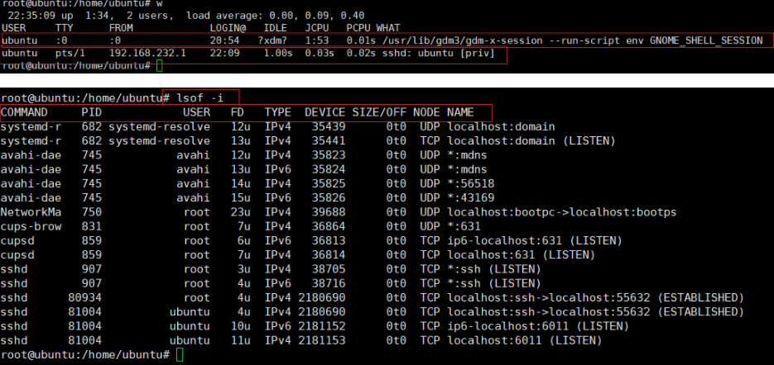Click the 'cups-brow' command name
This screenshot has width=774, height=365.
tap(31, 226)
